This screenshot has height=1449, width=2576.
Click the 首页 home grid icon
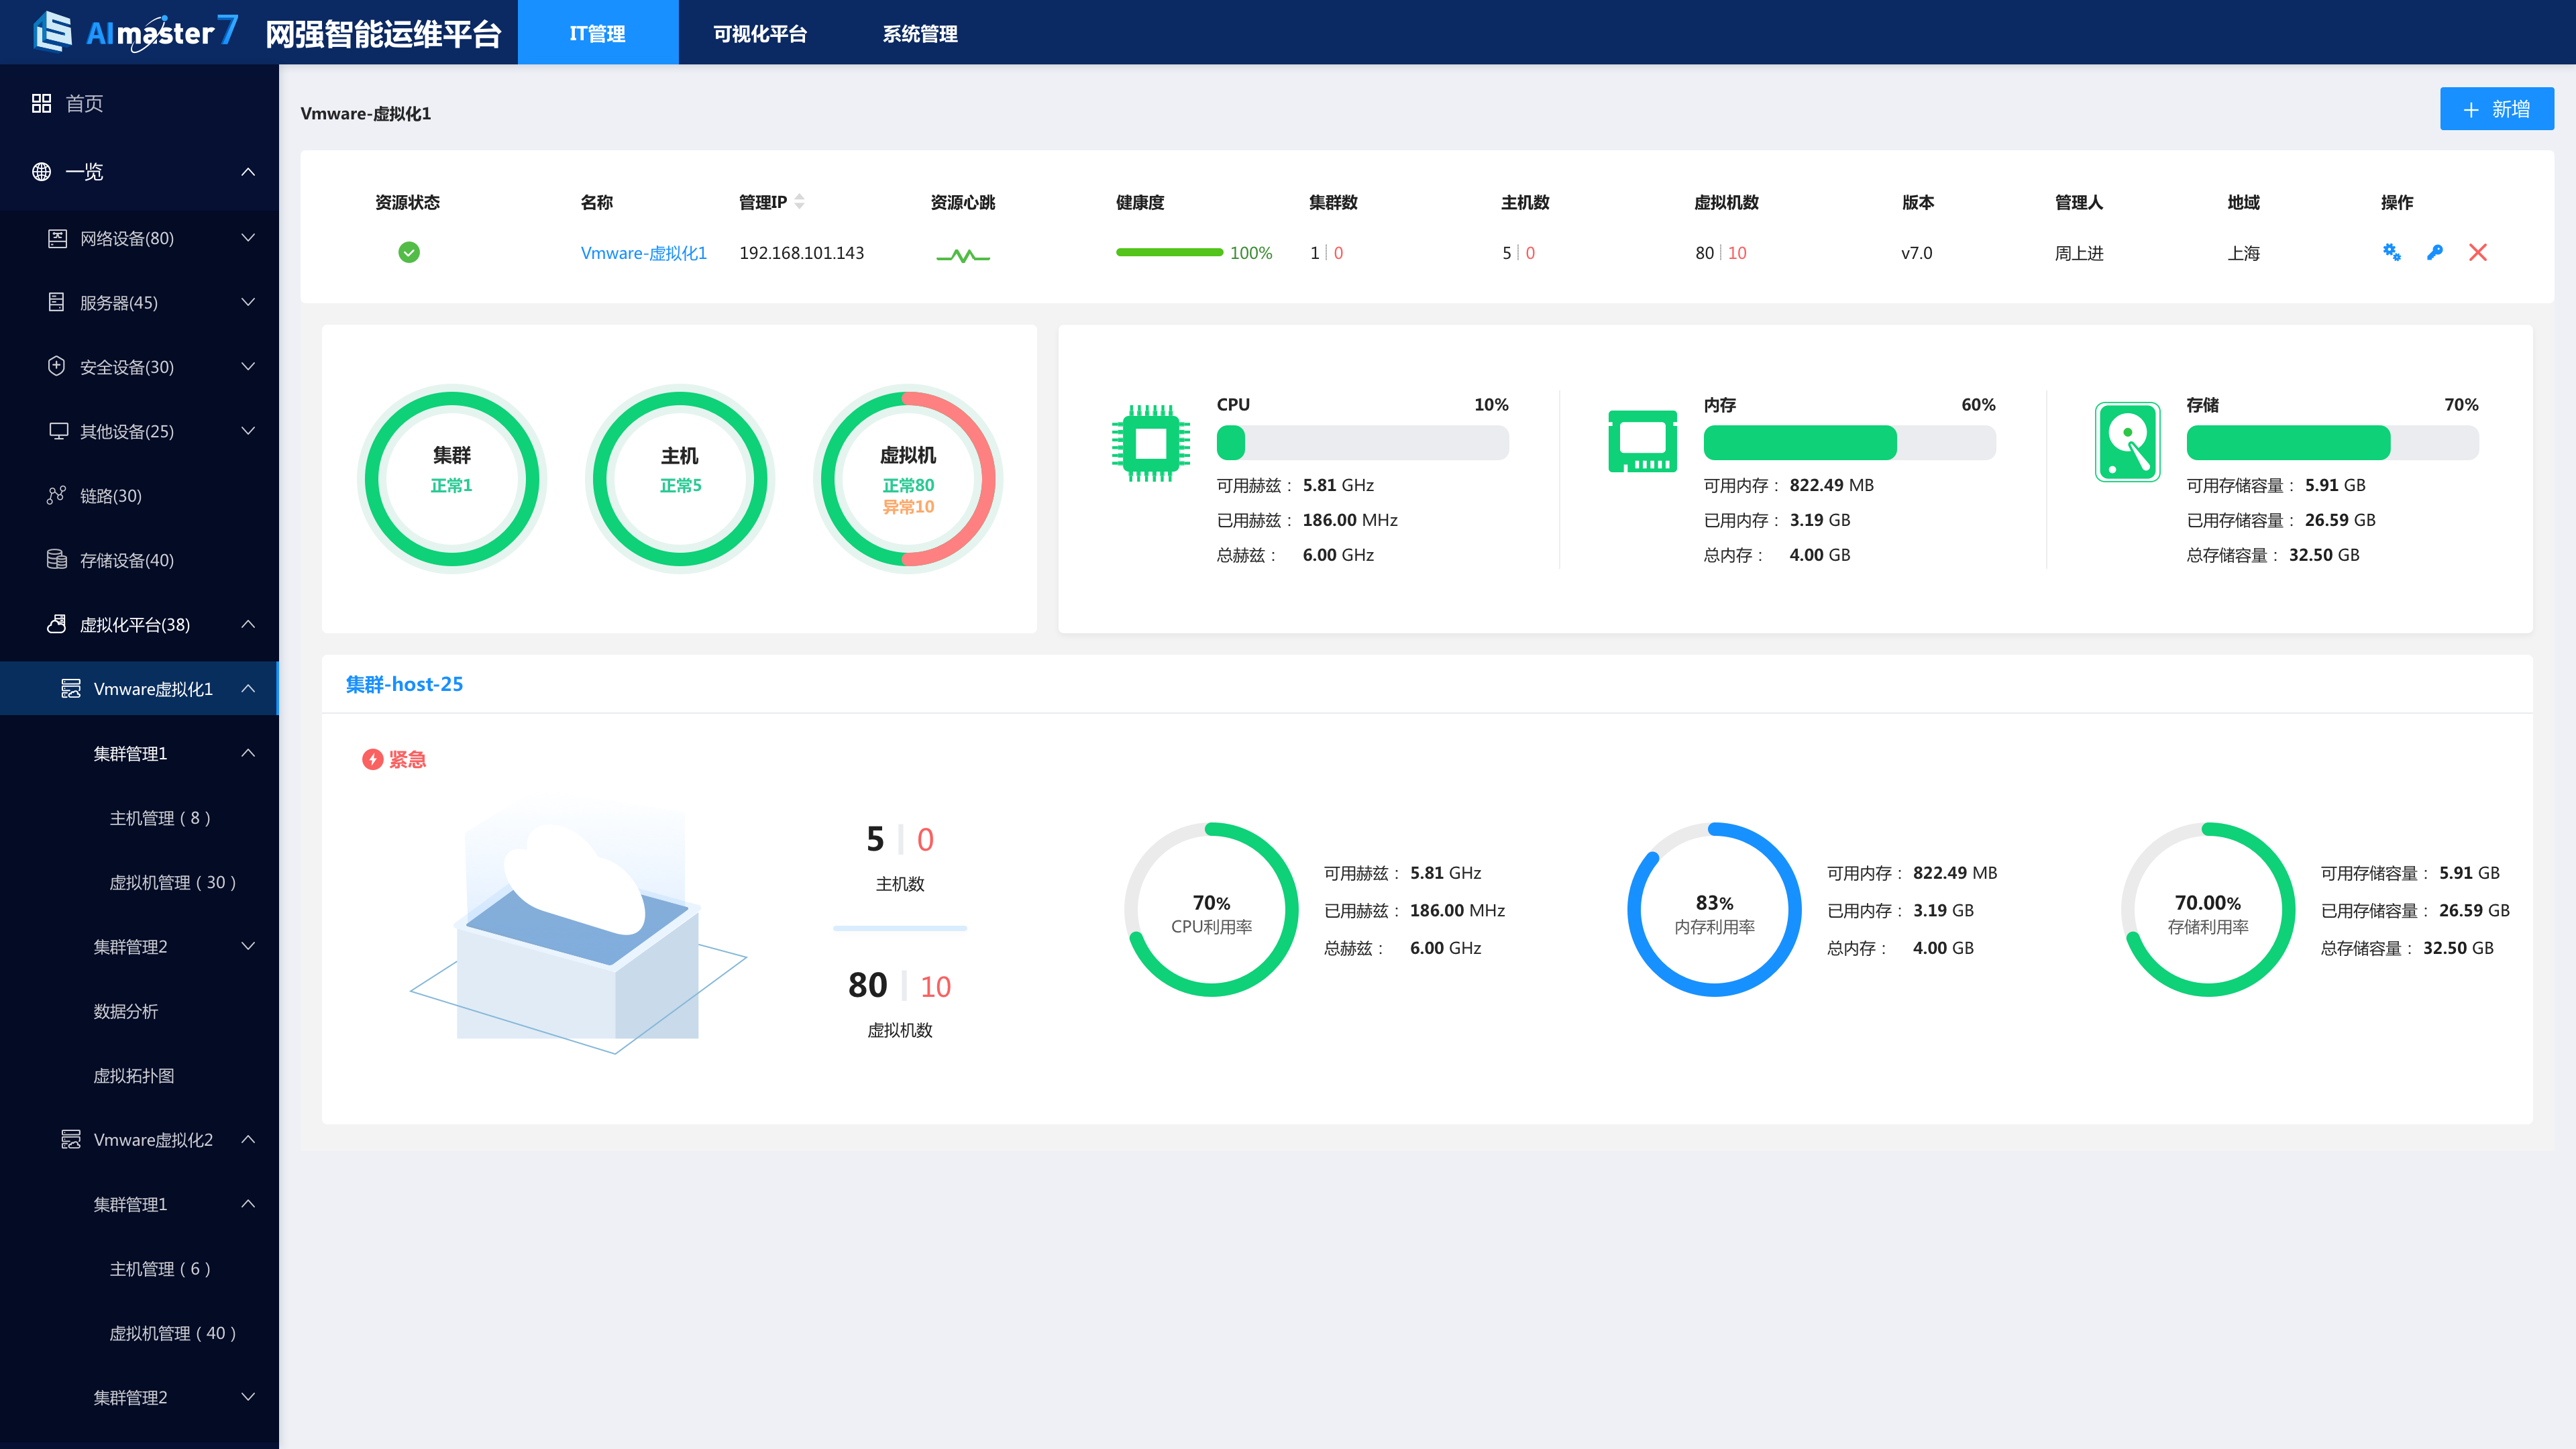41,103
